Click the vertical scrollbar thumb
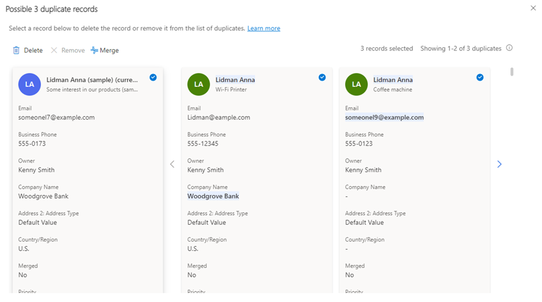Viewport: 542px width, 302px height. [x=512, y=72]
